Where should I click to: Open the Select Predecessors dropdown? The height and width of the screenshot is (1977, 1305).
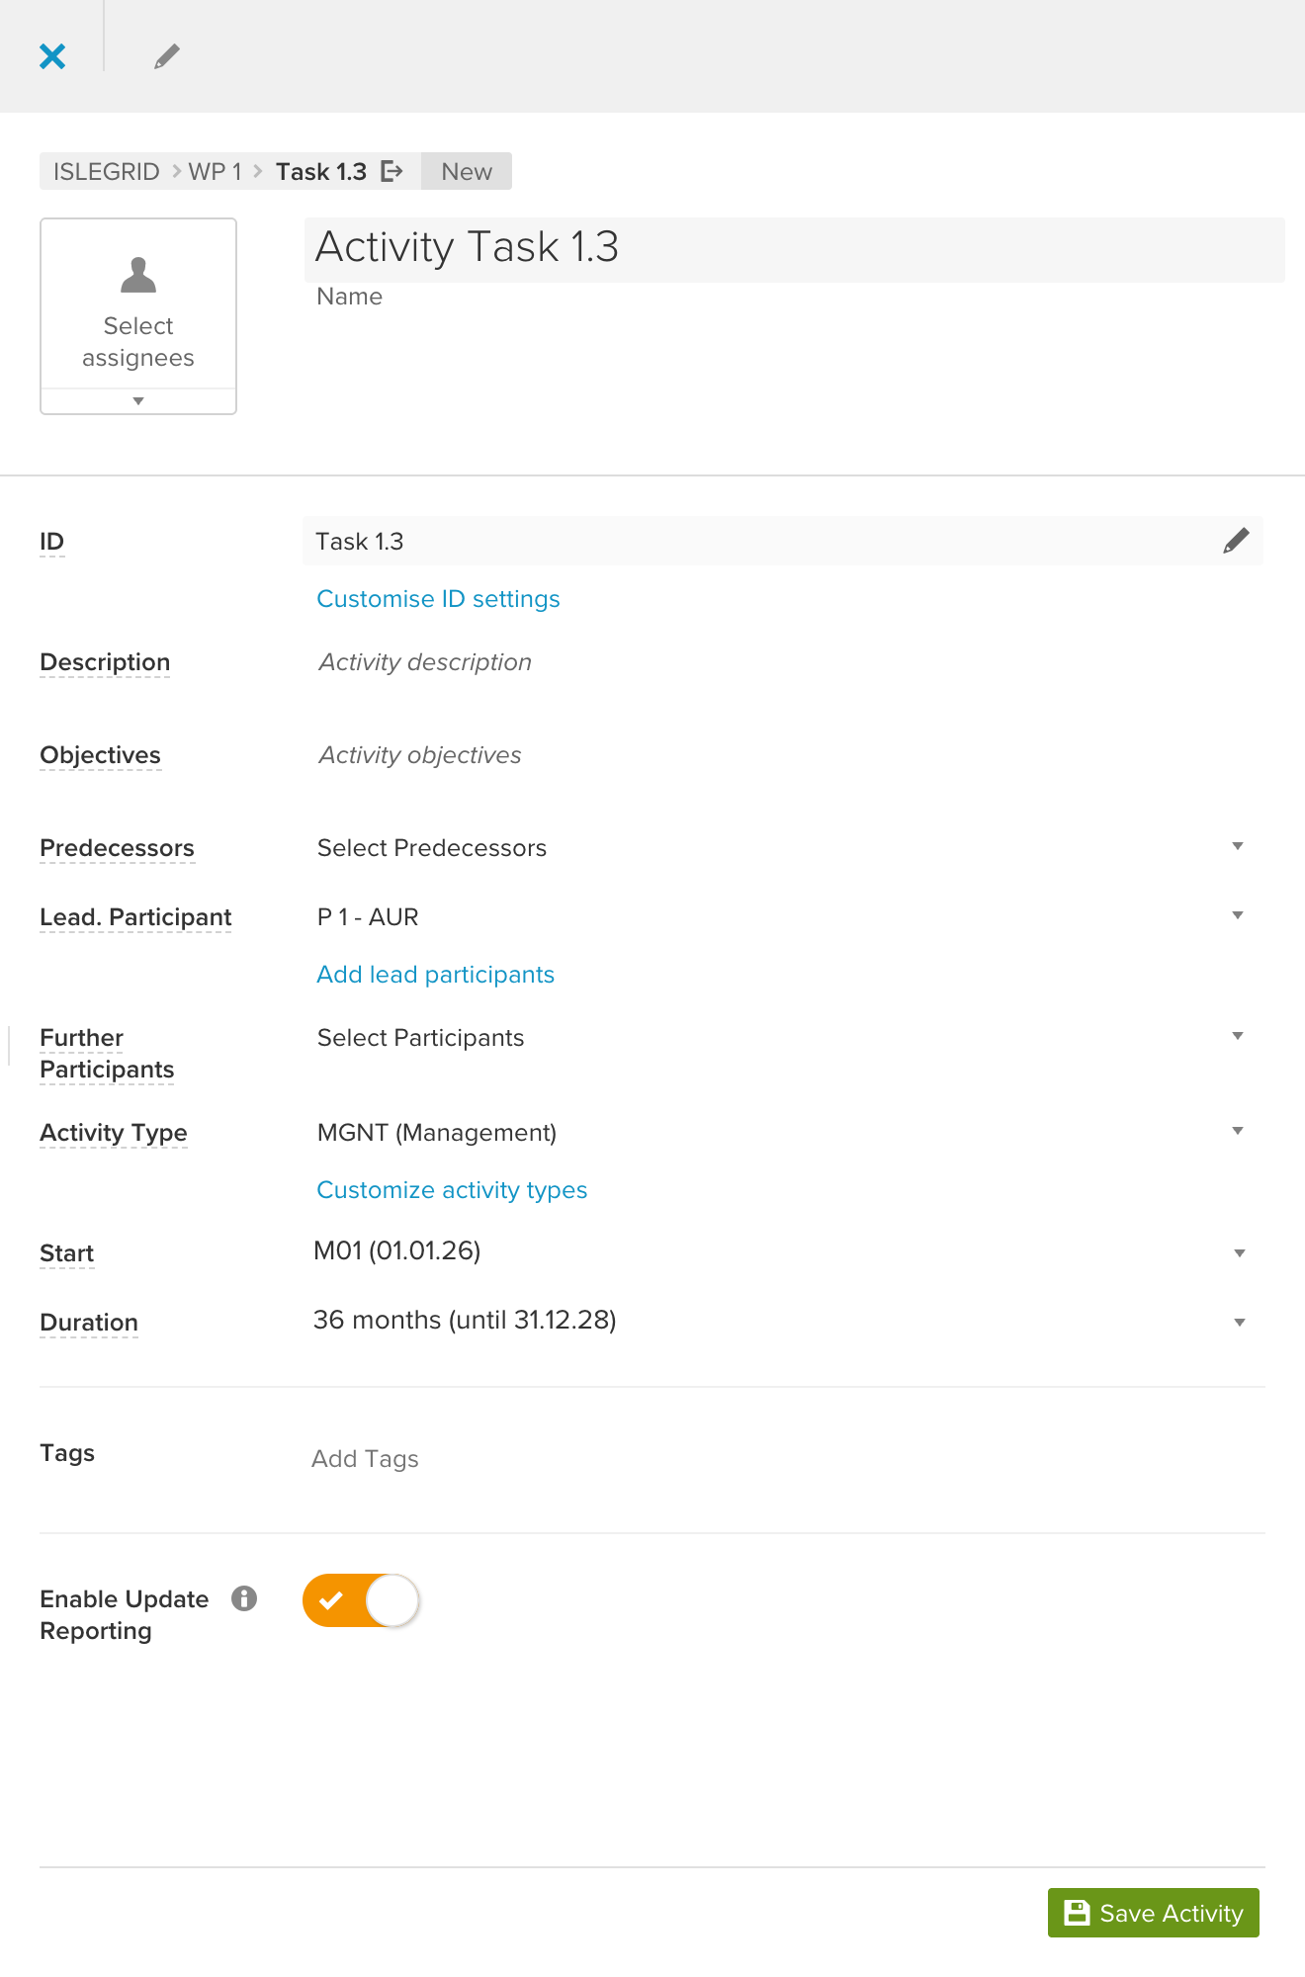click(x=781, y=847)
